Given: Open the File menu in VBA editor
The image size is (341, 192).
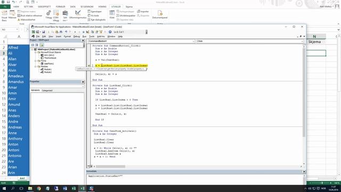Looking at the screenshot, I should 38,36.
